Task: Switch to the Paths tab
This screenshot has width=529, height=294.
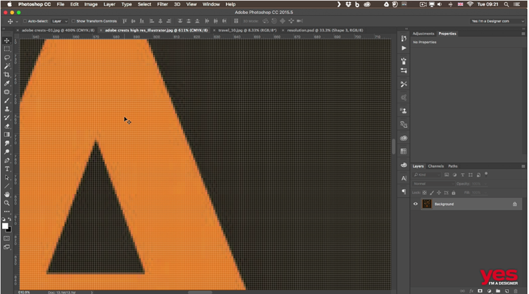Action: point(453,166)
